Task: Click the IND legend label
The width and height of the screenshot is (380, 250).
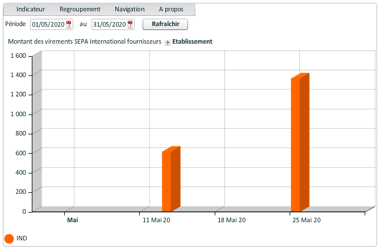Action: coord(22,239)
